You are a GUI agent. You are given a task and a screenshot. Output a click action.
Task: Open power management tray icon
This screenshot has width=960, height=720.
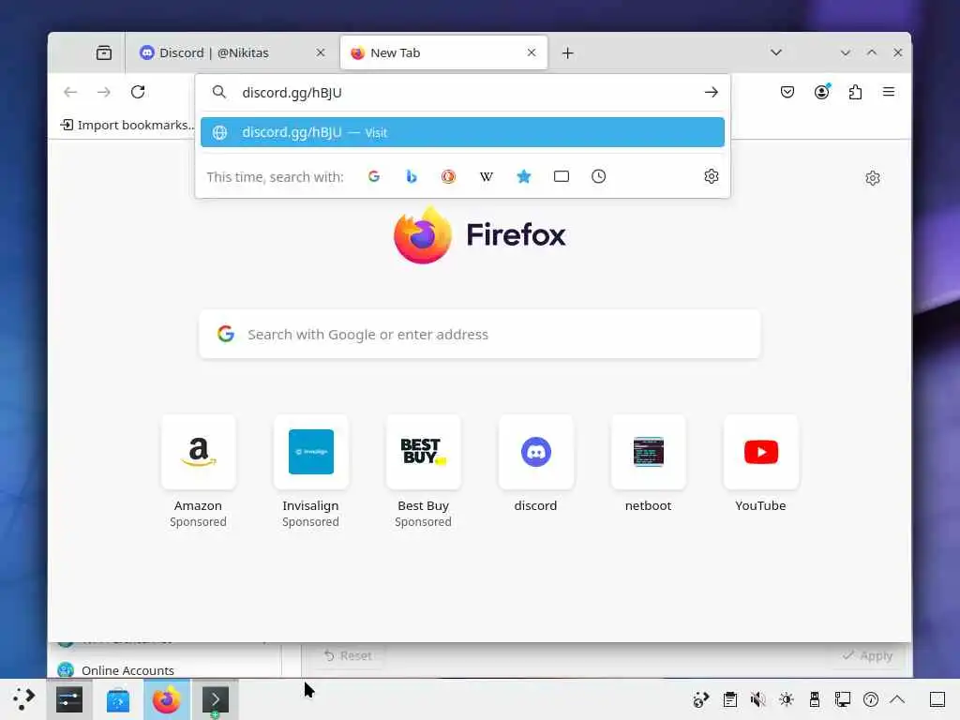(x=871, y=699)
